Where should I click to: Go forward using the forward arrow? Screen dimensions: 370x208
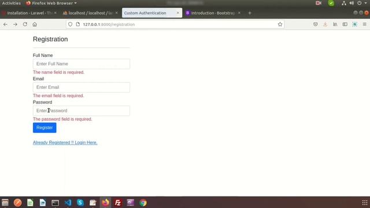(15, 24)
